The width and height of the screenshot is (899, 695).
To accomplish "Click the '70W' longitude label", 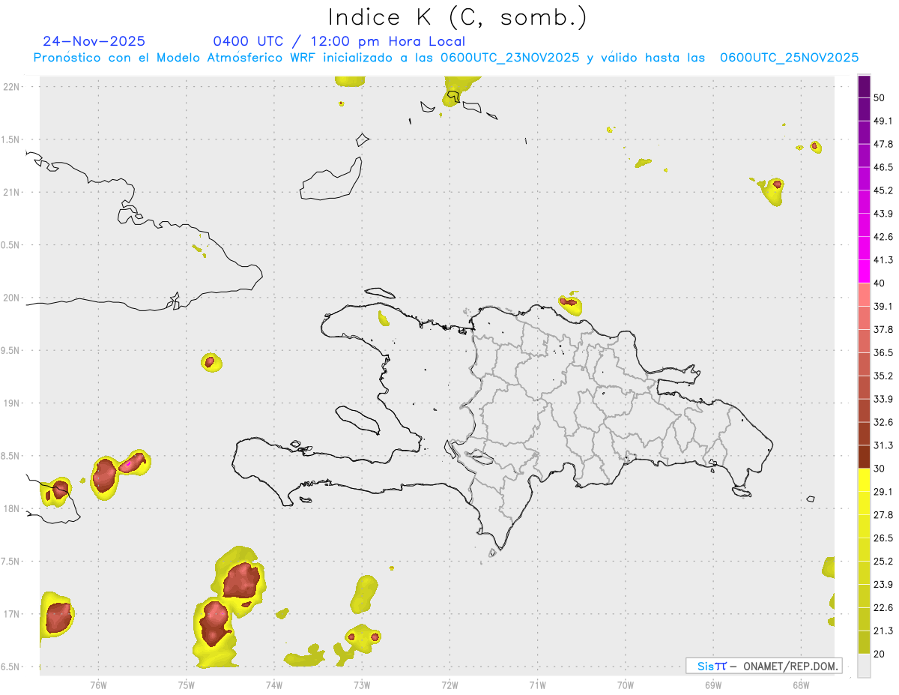I will pyautogui.click(x=626, y=685).
